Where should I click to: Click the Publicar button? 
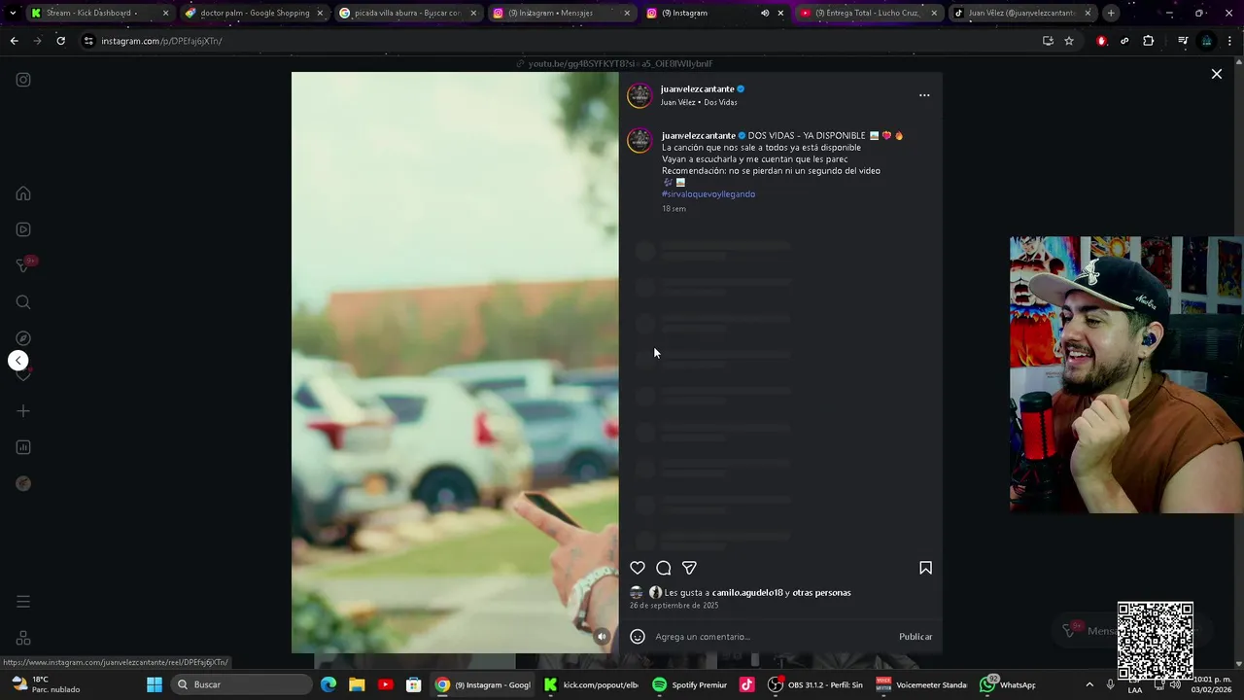point(916,637)
